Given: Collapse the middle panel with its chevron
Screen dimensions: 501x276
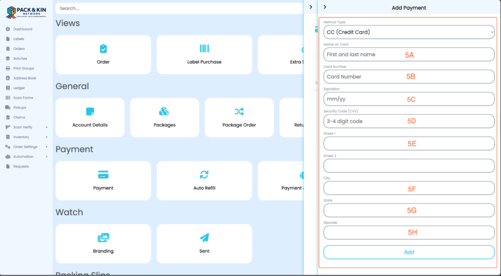Looking at the screenshot, I should (311, 7).
